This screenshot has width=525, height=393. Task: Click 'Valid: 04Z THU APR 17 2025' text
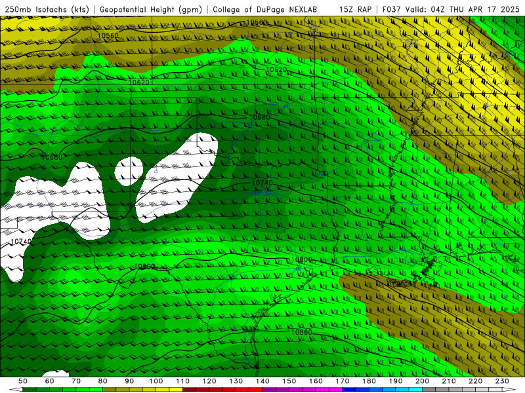tap(463, 10)
